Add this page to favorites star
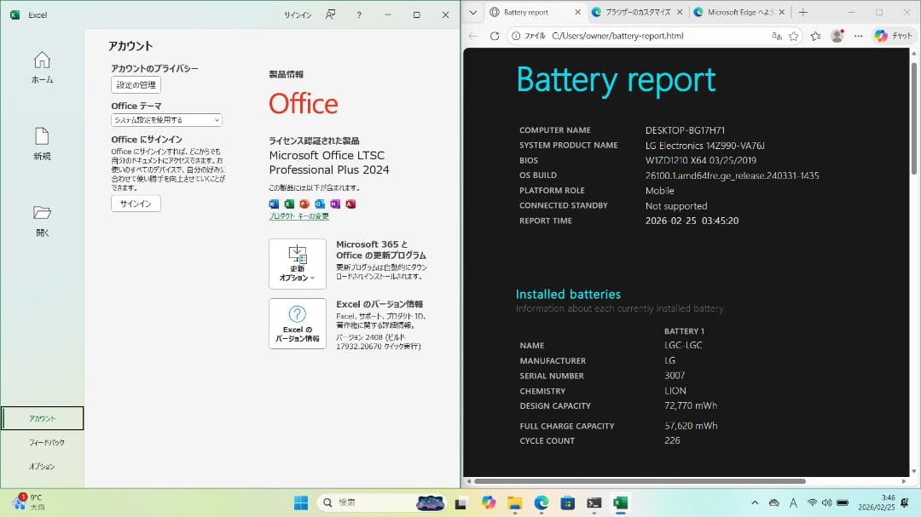Screen dimensions: 921x517 (x=794, y=36)
